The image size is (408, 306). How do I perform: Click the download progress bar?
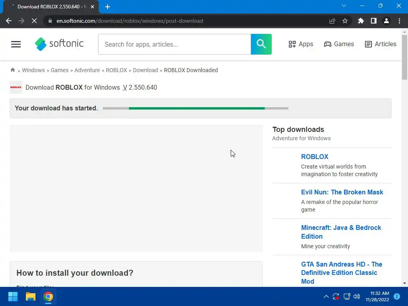[195, 108]
